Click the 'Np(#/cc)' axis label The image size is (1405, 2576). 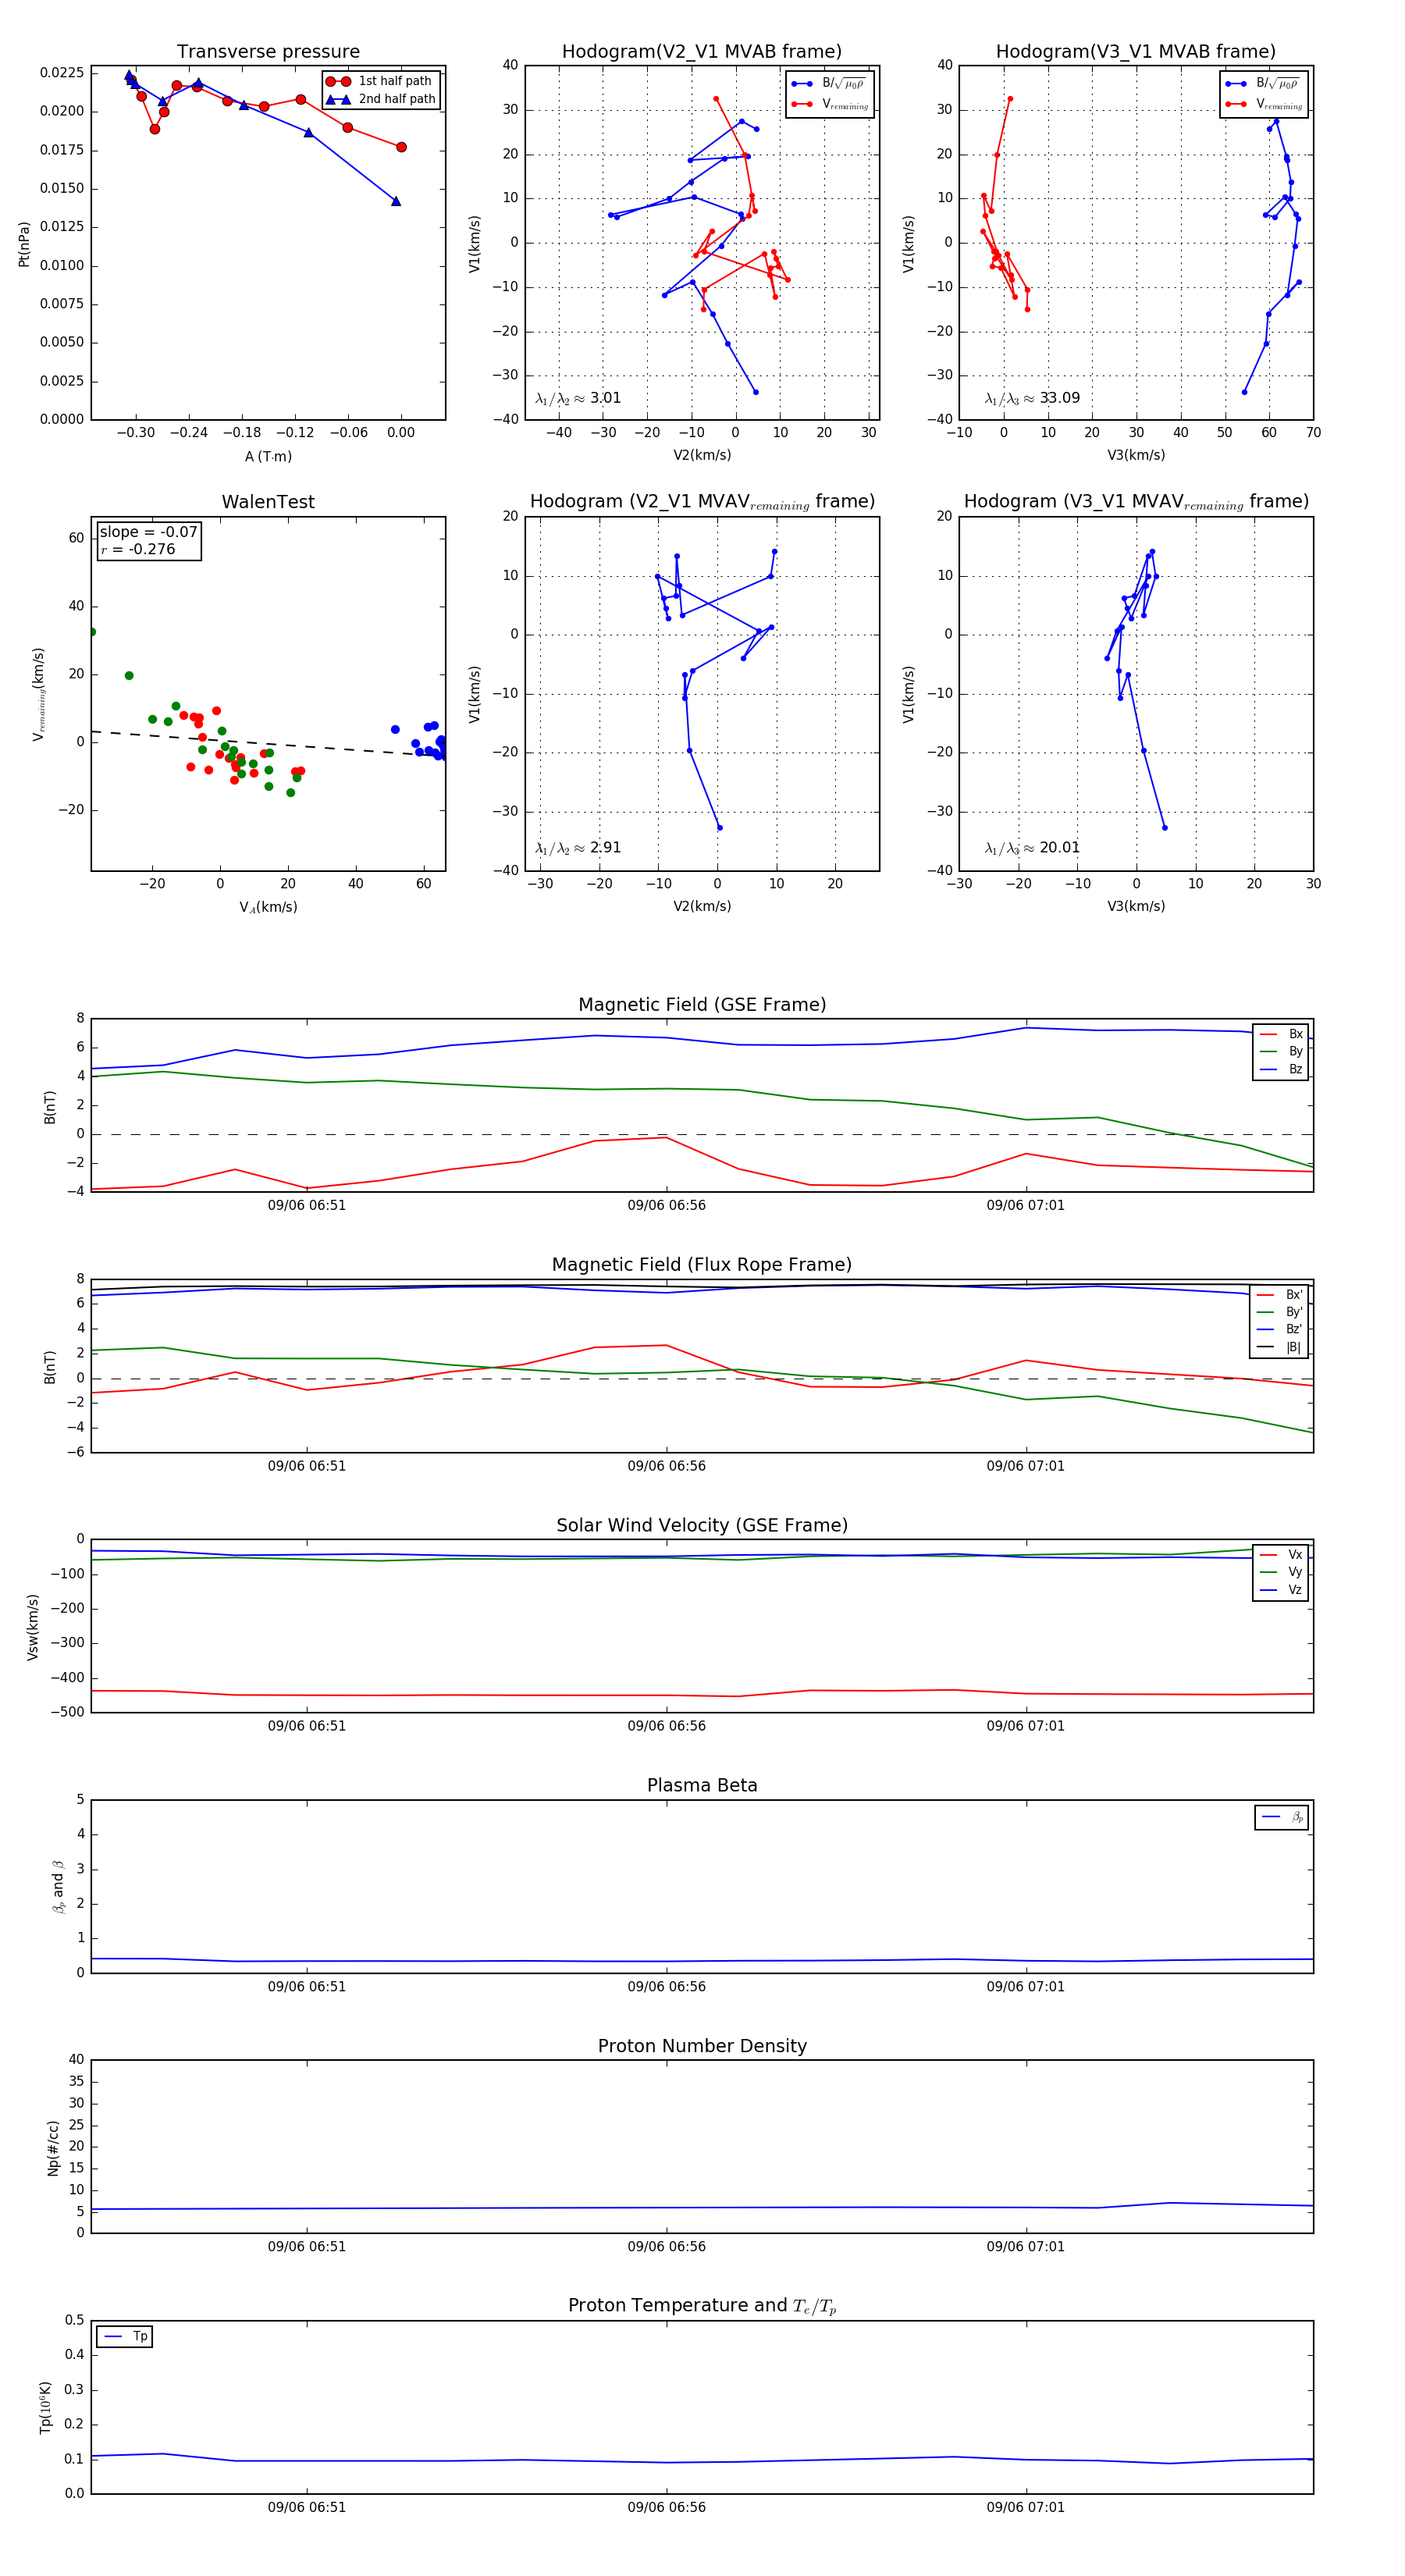pos(54,2147)
